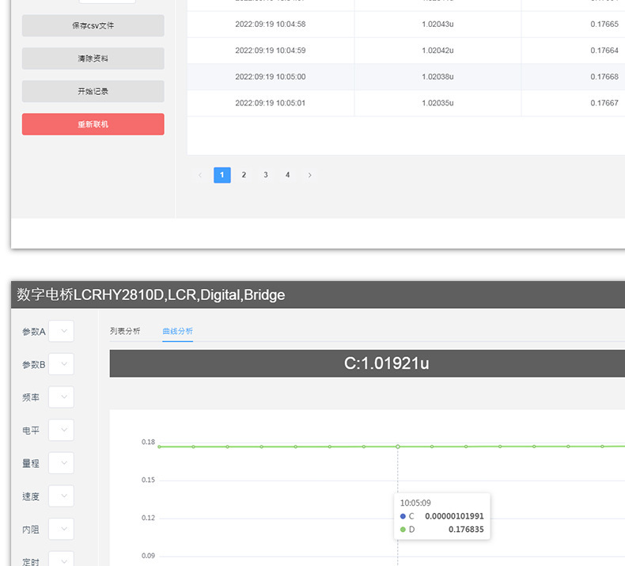Switch to the 曲线分析 tab
The height and width of the screenshot is (566, 625).
(178, 331)
